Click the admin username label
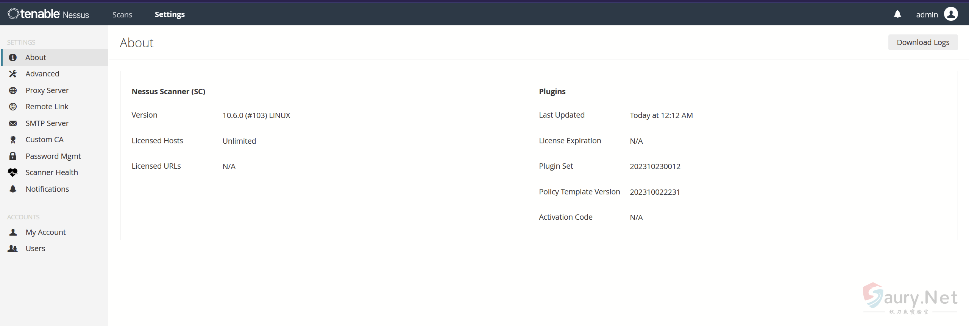This screenshot has height=326, width=969. pyautogui.click(x=927, y=14)
